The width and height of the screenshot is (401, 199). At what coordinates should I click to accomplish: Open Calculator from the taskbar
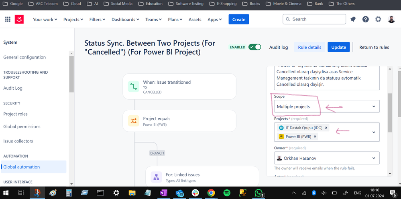(69, 193)
